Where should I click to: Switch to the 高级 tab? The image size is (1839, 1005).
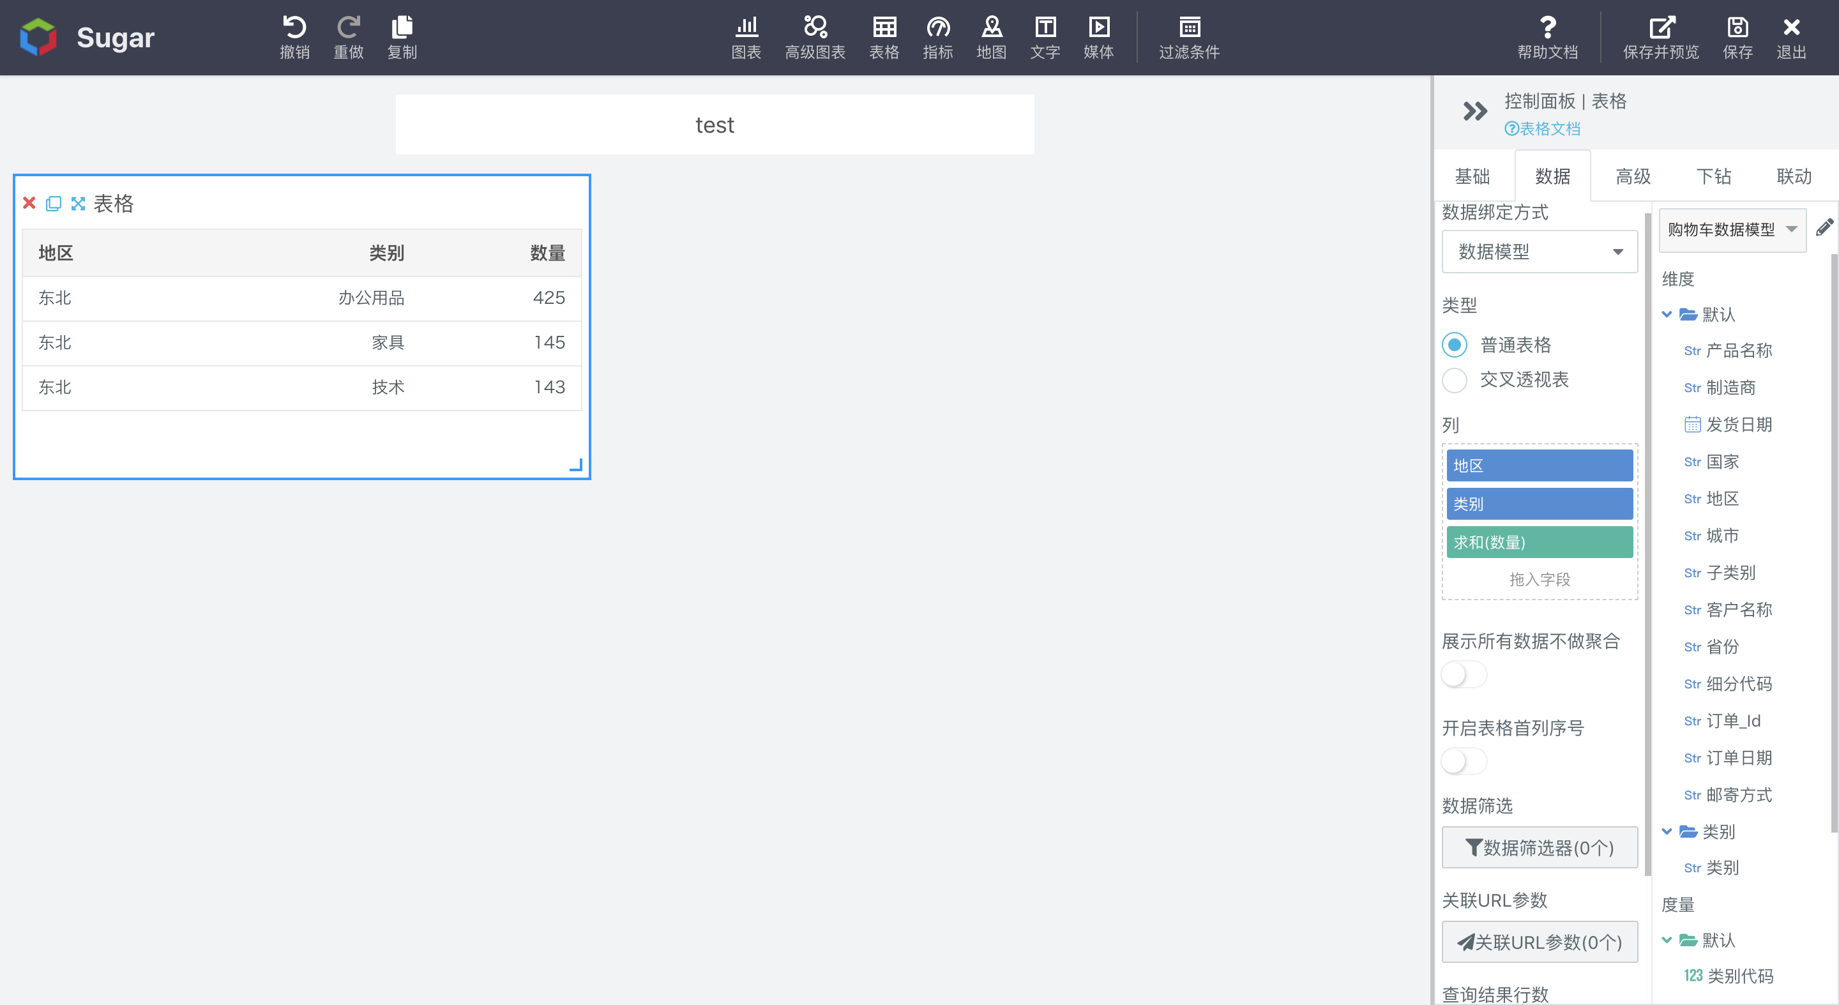(1633, 176)
